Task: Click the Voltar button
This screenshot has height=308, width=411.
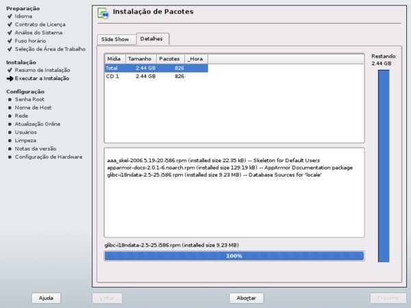Action: click(107, 298)
